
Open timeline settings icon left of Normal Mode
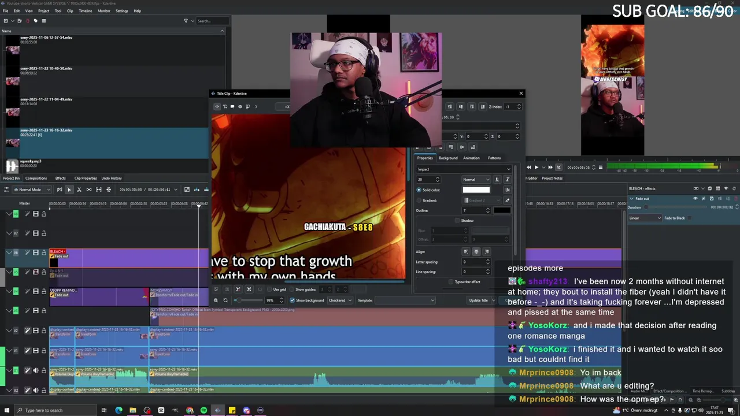6,190
